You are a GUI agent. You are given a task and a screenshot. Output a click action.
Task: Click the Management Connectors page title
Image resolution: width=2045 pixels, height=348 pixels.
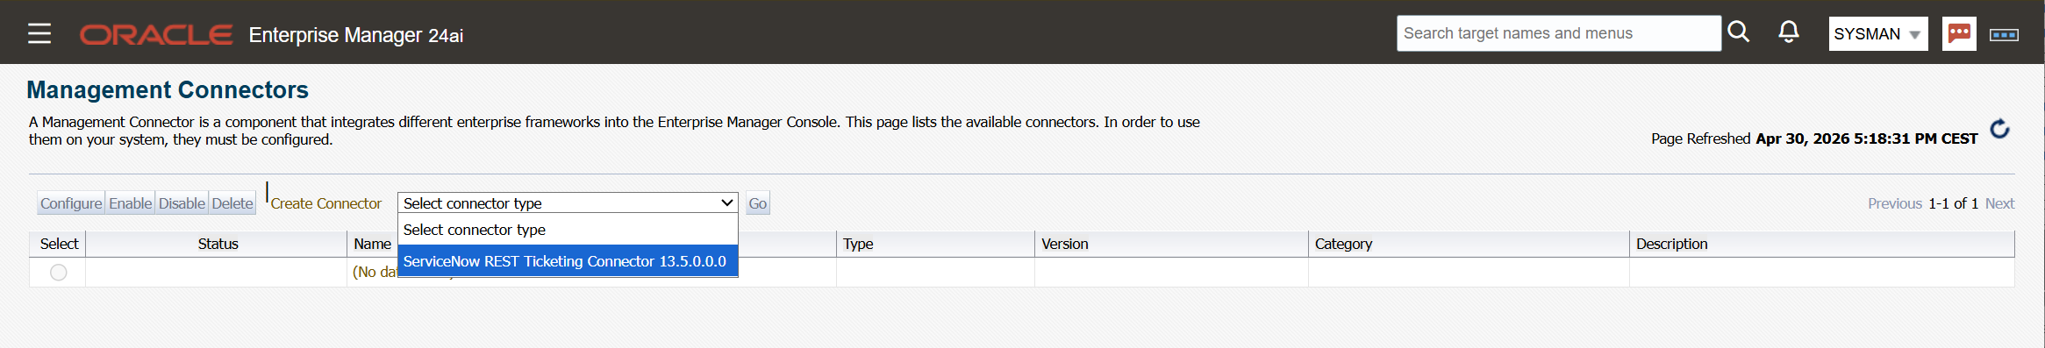click(x=168, y=89)
